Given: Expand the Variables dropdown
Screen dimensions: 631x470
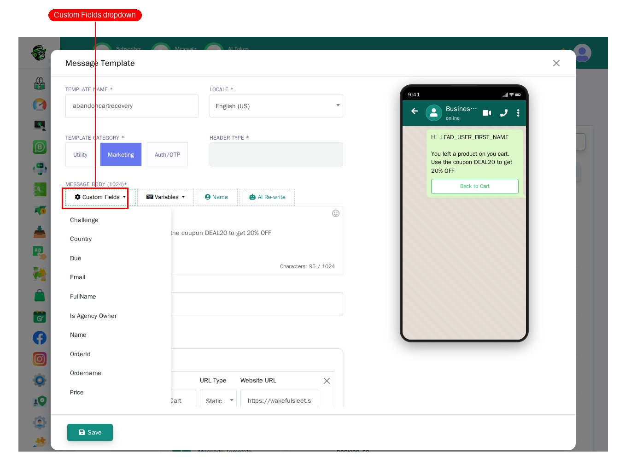Looking at the screenshot, I should coord(165,197).
